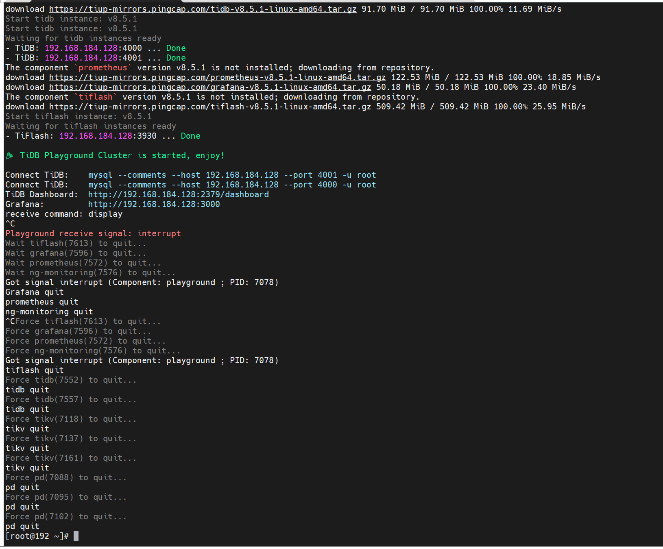Click 'Force pd(7088) to quit...' line

click(66, 477)
